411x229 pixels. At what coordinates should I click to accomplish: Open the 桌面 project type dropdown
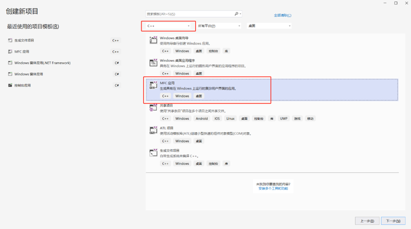269,26
